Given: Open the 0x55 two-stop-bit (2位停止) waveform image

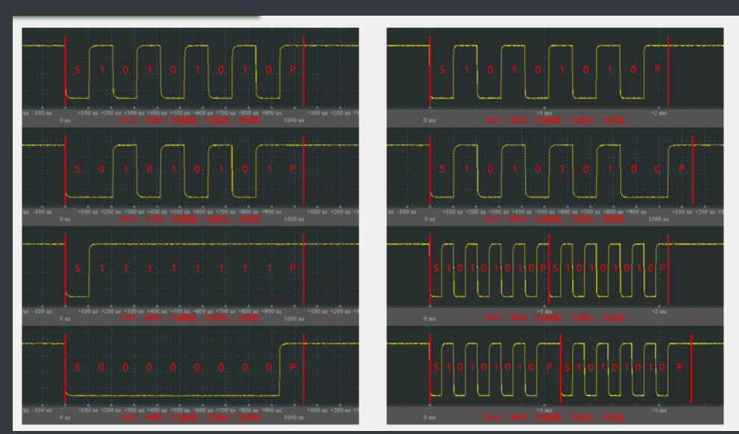Looking at the screenshot, I should (x=555, y=375).
